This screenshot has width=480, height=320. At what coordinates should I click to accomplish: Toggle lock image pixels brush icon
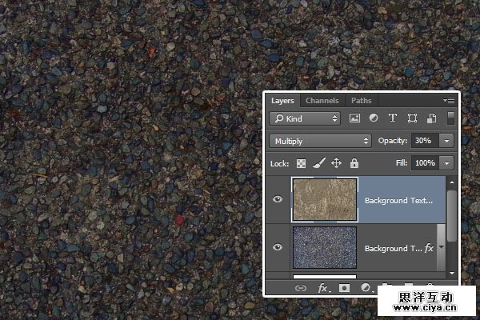tap(318, 163)
